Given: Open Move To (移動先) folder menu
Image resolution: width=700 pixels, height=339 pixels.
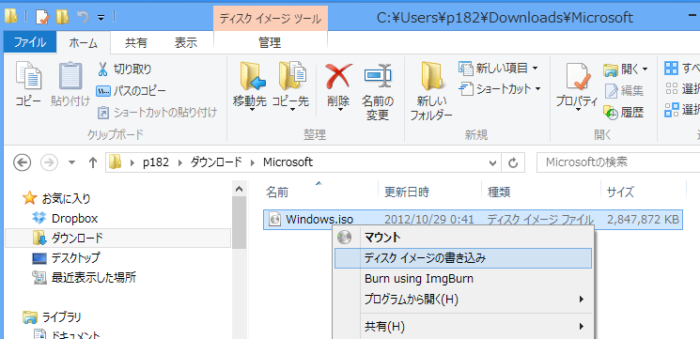Looking at the screenshot, I should click(250, 86).
